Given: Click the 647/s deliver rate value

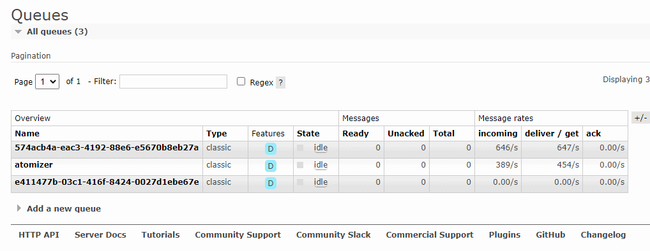Looking at the screenshot, I should [568, 148].
